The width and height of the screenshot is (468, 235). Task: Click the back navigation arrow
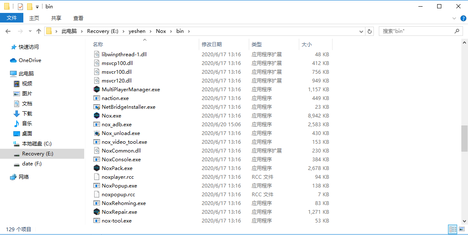(8, 31)
